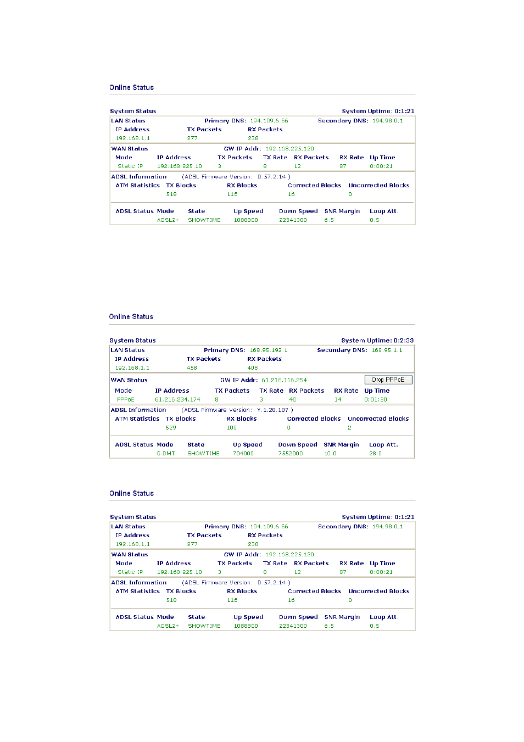Click Static IP mode in topmost panel
Image resolution: width=524 pixels, height=742 pixels.
click(x=130, y=166)
